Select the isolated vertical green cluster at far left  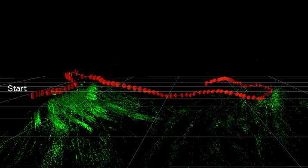click(37, 119)
